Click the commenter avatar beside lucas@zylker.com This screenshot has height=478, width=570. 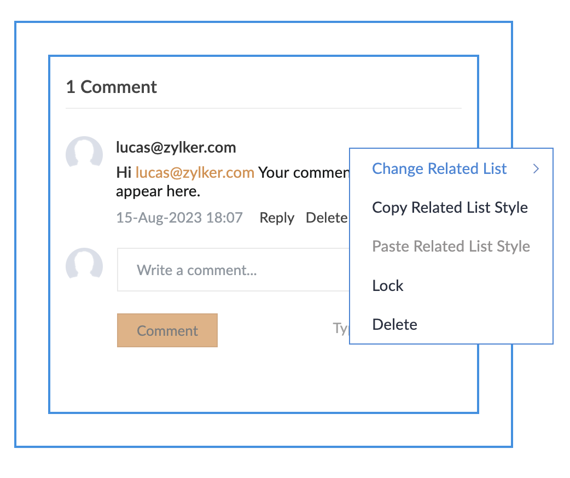click(x=84, y=153)
